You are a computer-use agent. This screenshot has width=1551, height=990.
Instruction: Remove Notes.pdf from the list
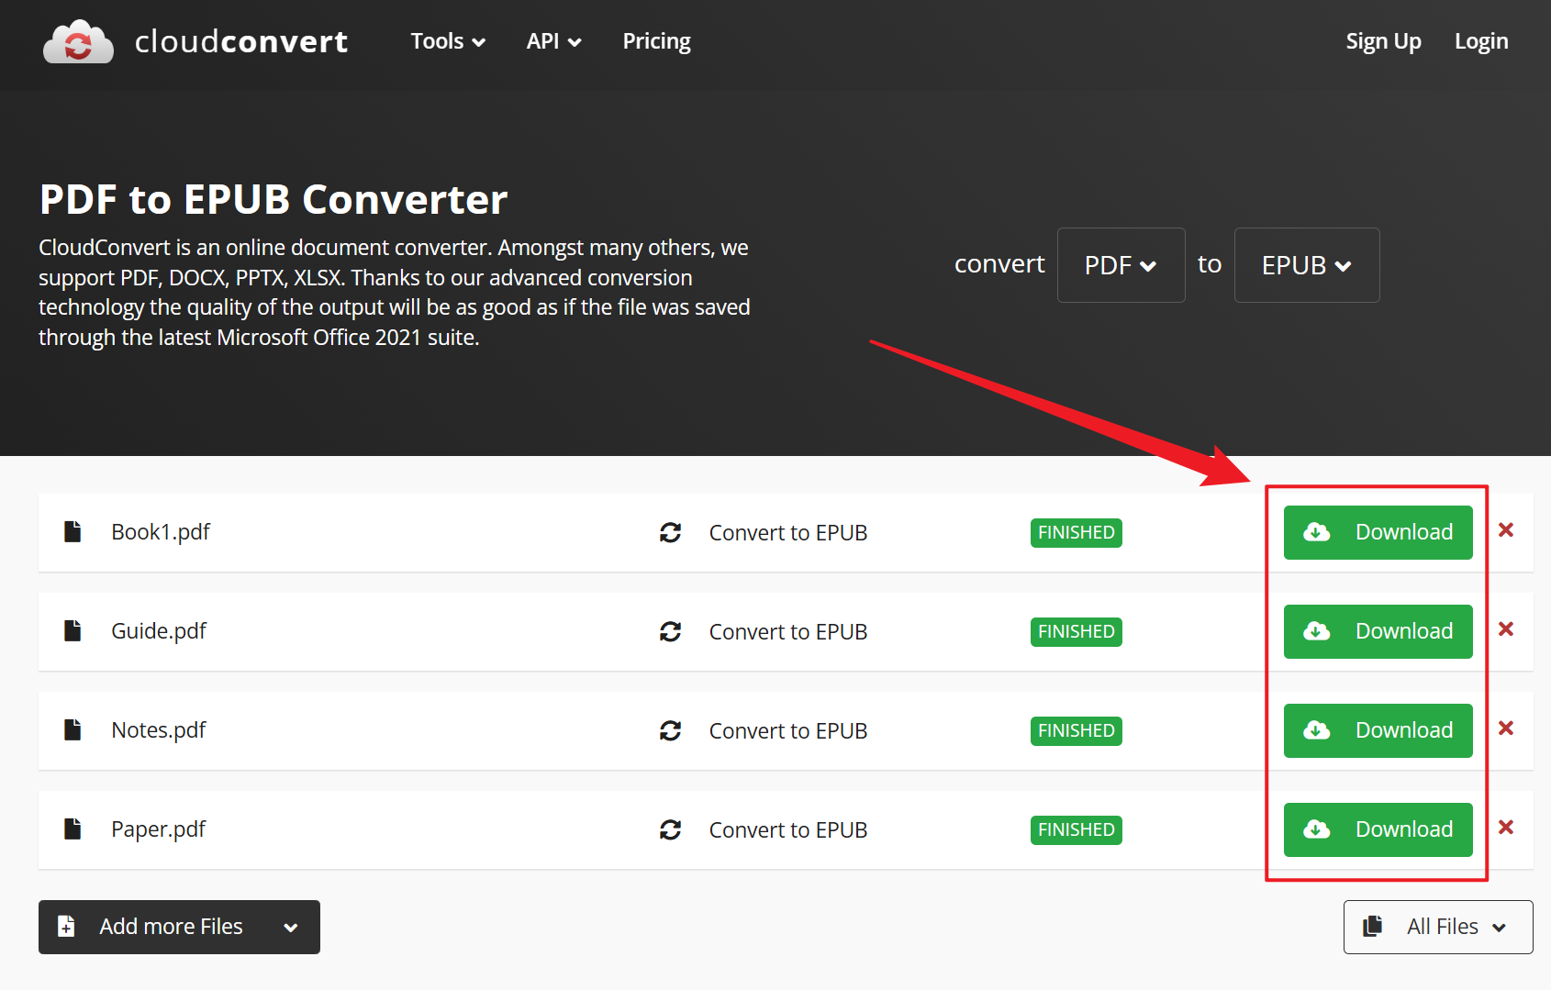[x=1506, y=729]
